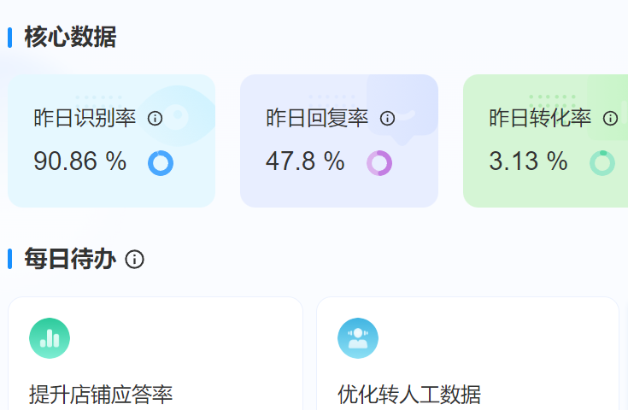The height and width of the screenshot is (410, 628).
Task: Click info icon beside 昨日转化率
Action: pyautogui.click(x=610, y=119)
